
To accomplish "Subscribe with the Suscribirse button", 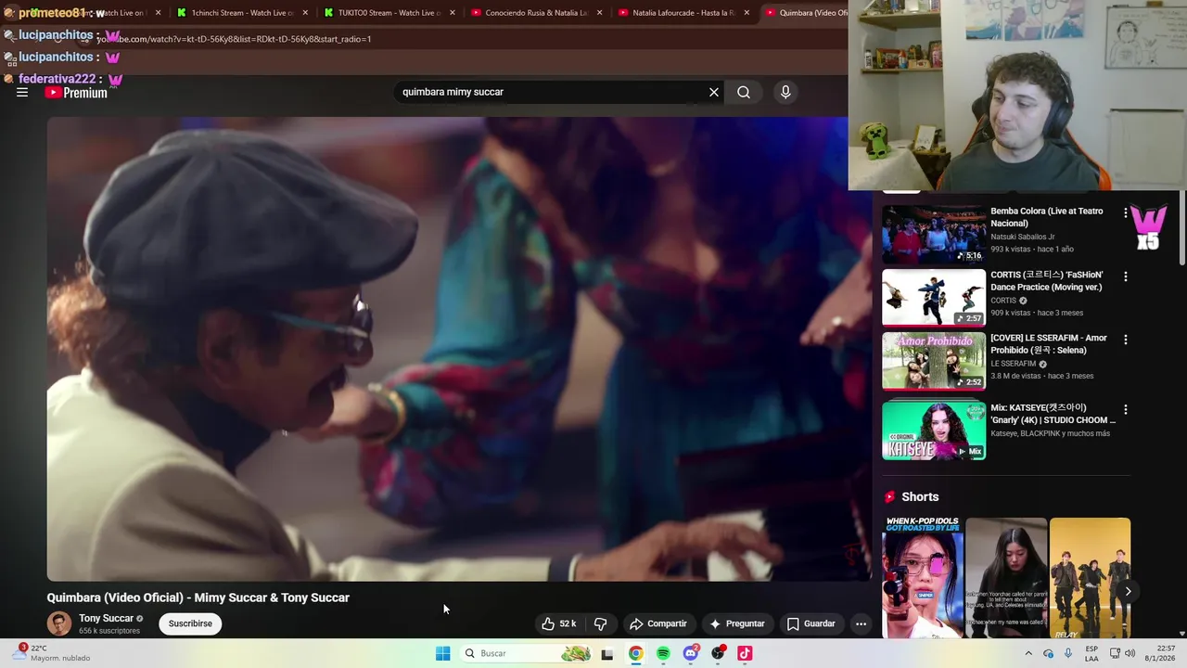I will click(x=190, y=623).
